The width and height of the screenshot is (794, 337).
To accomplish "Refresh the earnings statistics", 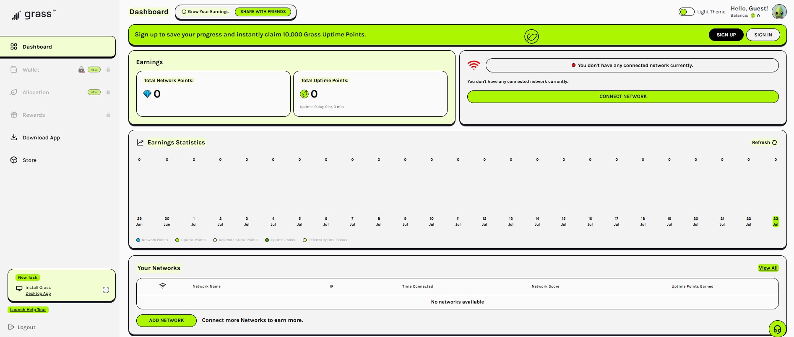I will pyautogui.click(x=764, y=143).
